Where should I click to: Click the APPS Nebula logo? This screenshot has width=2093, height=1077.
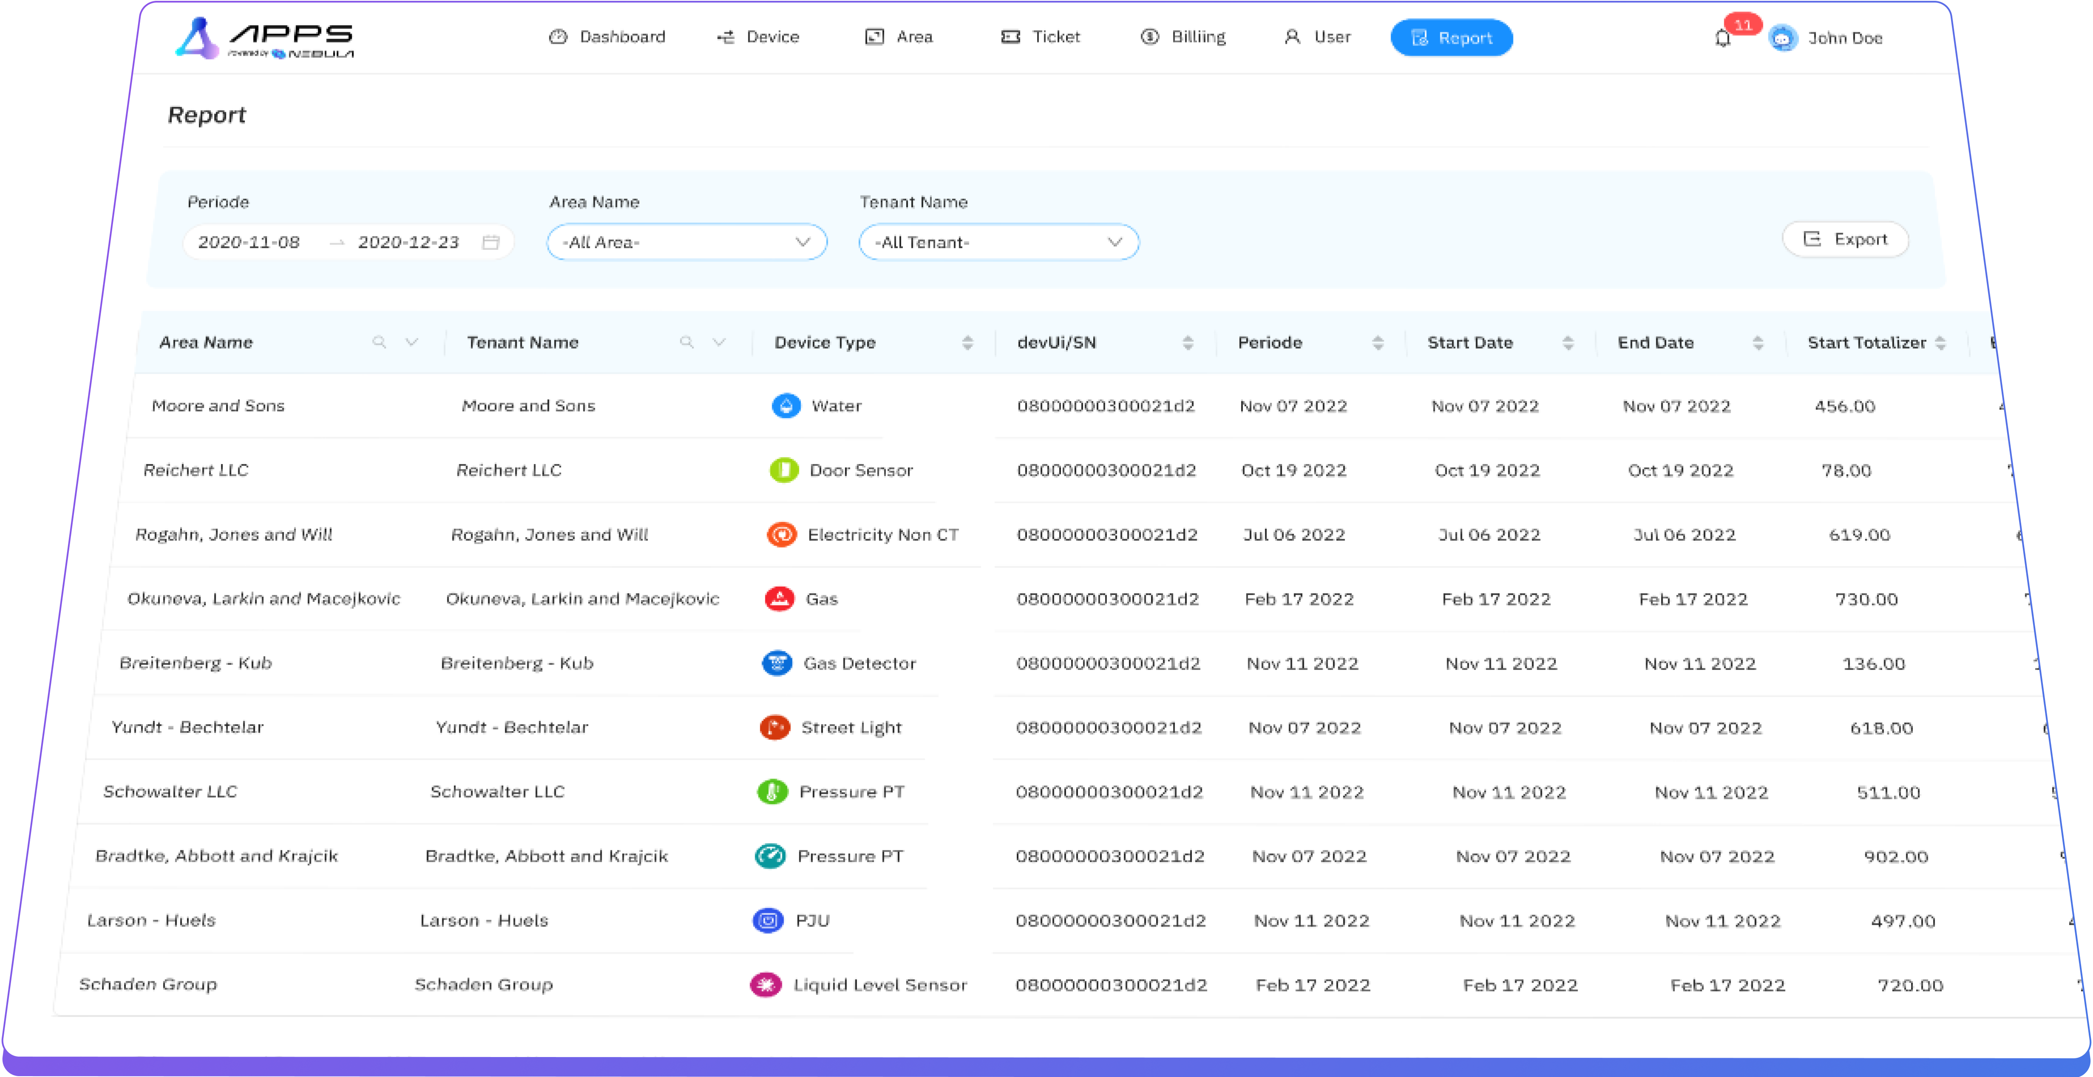pos(266,38)
